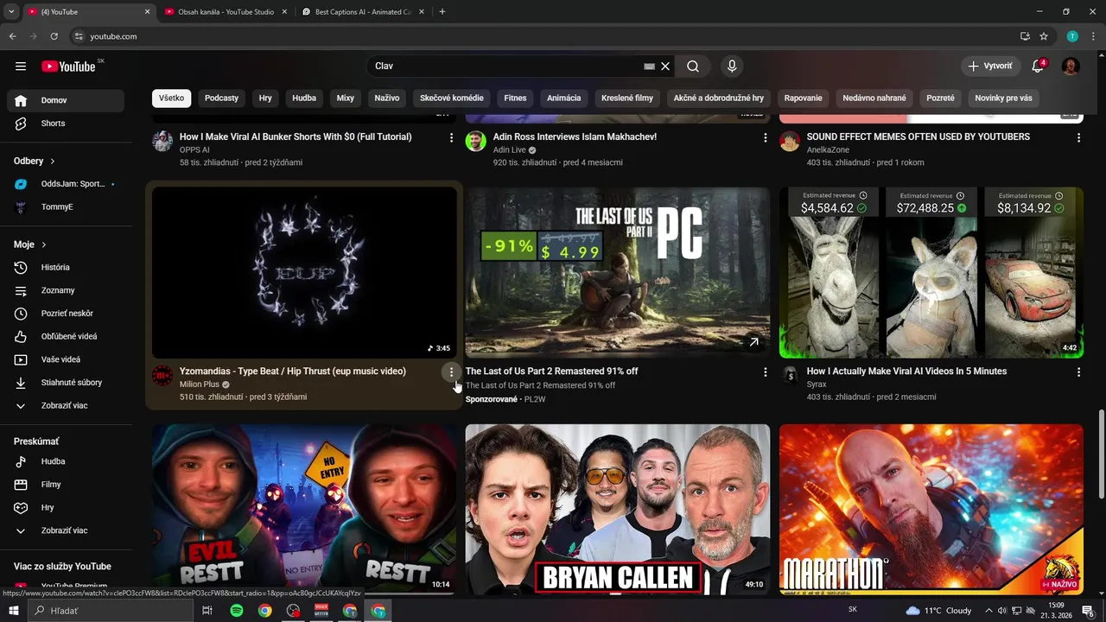1106x622 pixels.
Task: Expand Zobraziť viac under Moje
Action: 66,406
